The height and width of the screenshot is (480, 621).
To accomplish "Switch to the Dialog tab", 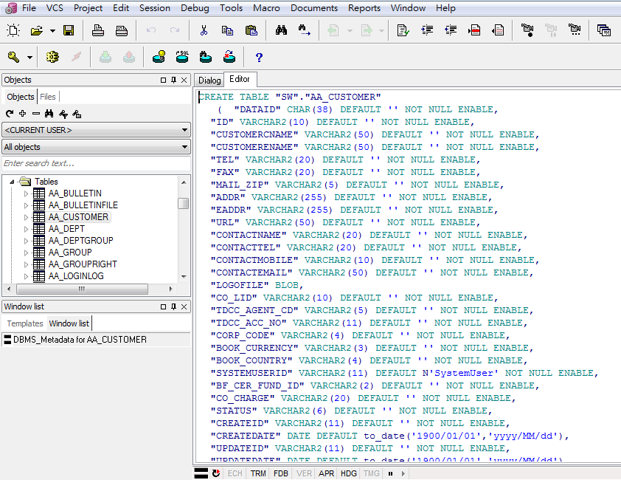I will coord(209,80).
